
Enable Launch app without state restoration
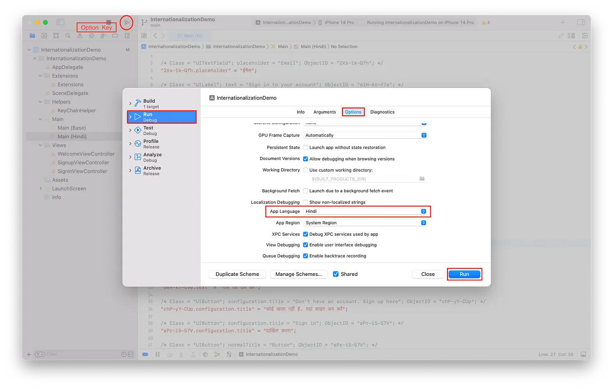[x=306, y=148]
